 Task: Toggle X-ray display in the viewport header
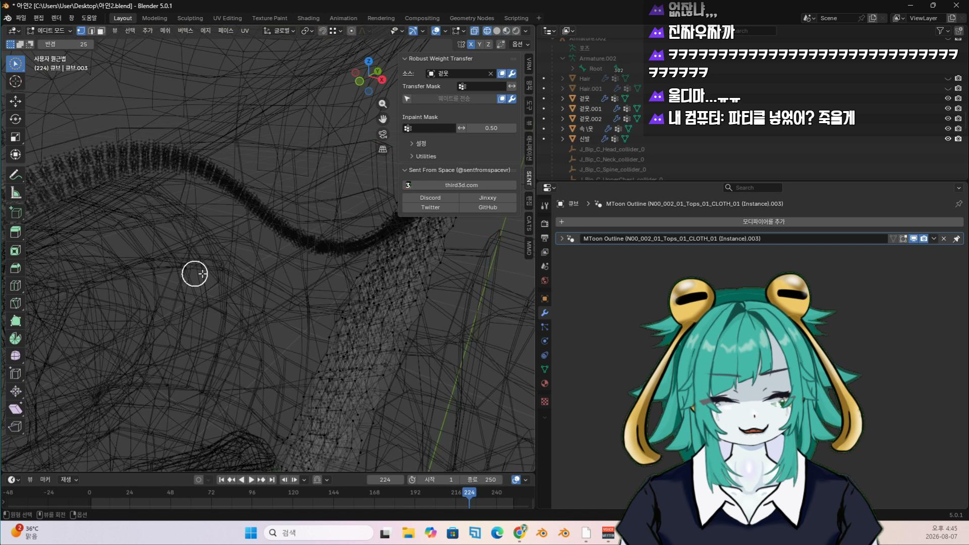[474, 31]
